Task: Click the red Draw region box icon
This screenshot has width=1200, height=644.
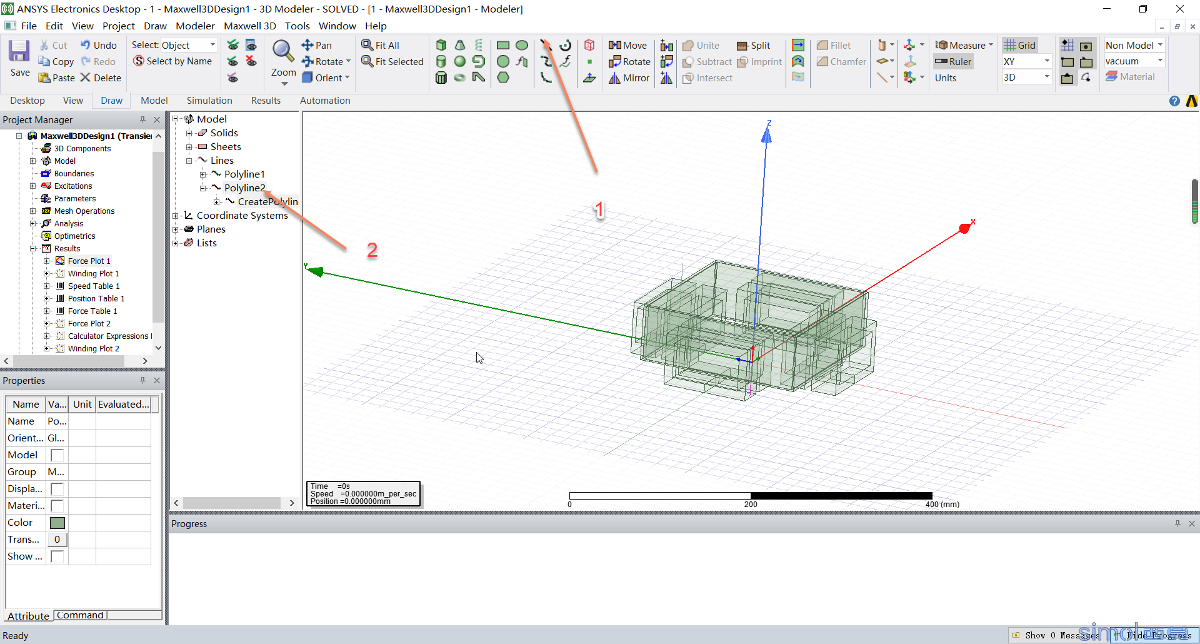Action: coord(589,45)
